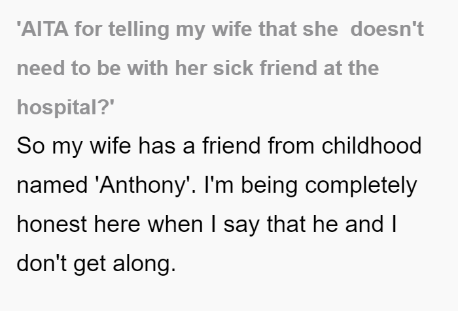Click the word 'don't' on the last line
The image size is (458, 311).
pyautogui.click(x=42, y=263)
